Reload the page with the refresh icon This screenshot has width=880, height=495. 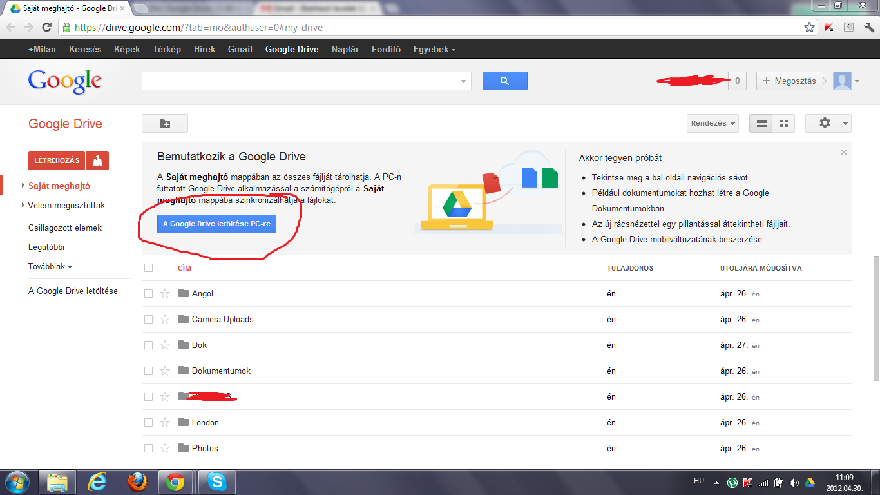(46, 28)
